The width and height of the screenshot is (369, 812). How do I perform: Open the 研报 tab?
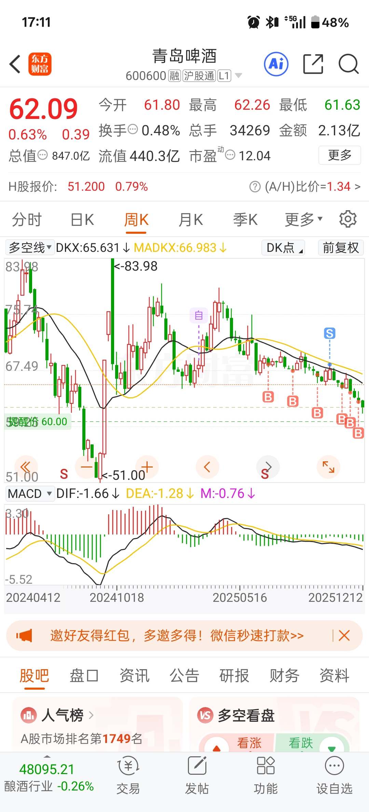[x=234, y=676]
